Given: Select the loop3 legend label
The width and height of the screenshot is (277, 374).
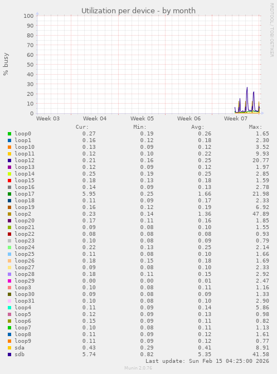Looking at the screenshot, I should point(23,288).
